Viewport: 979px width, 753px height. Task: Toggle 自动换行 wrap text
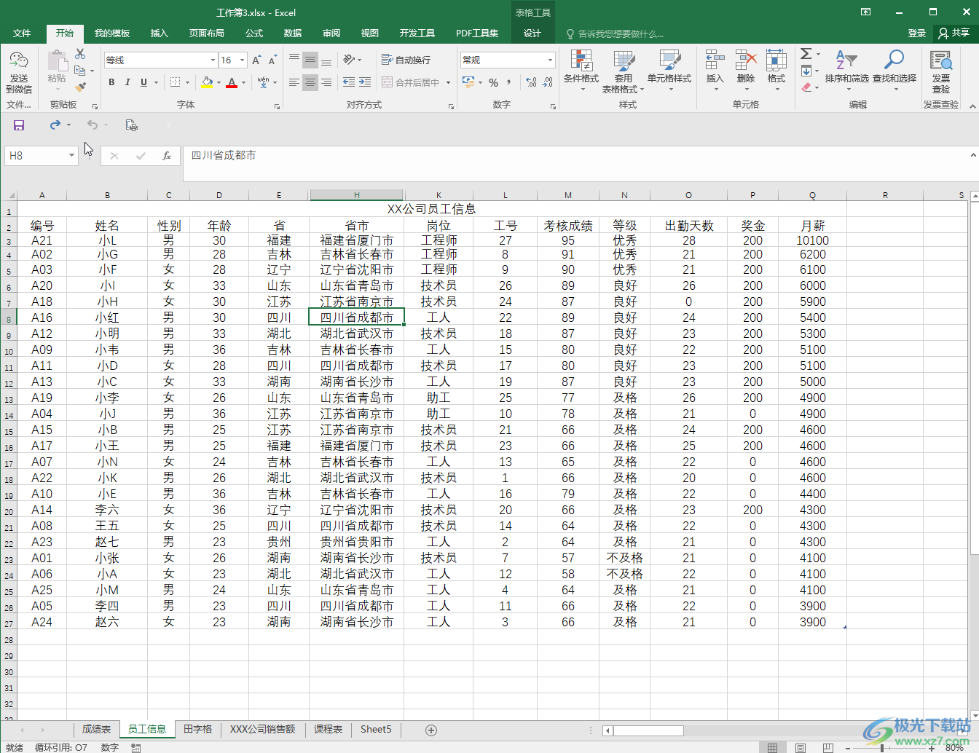click(406, 60)
